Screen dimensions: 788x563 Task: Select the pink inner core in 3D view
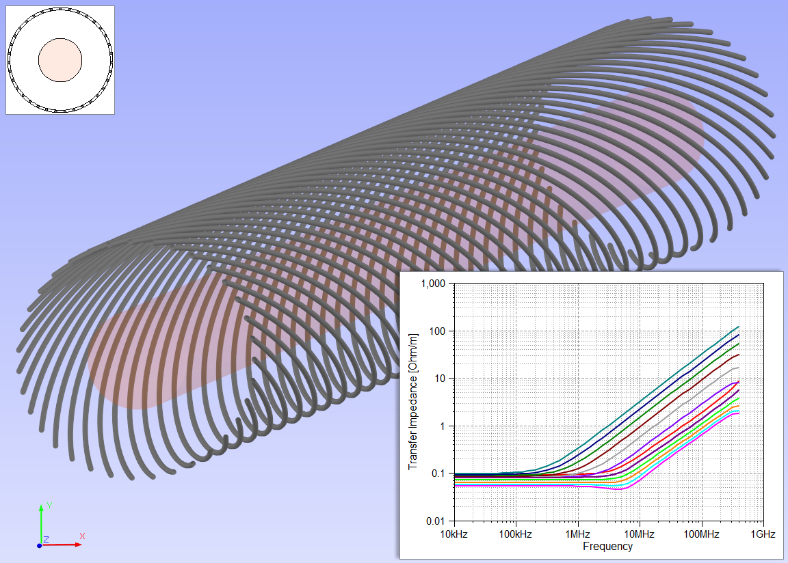[x=137, y=355]
